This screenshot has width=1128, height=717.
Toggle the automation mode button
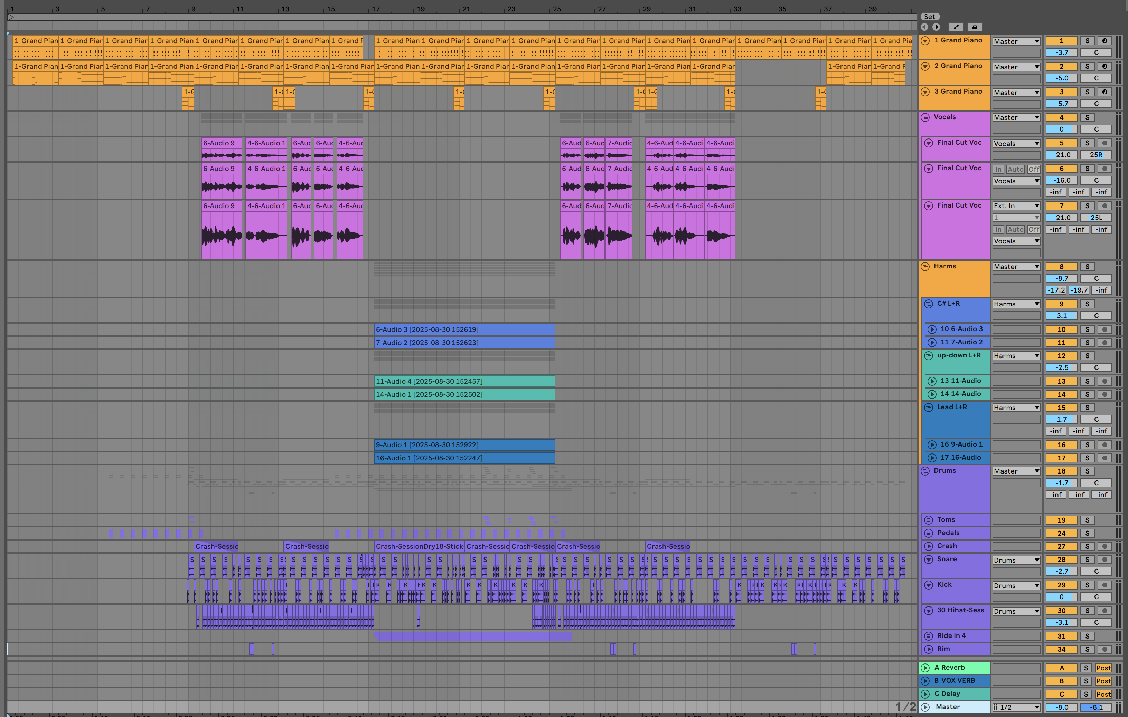[x=956, y=27]
